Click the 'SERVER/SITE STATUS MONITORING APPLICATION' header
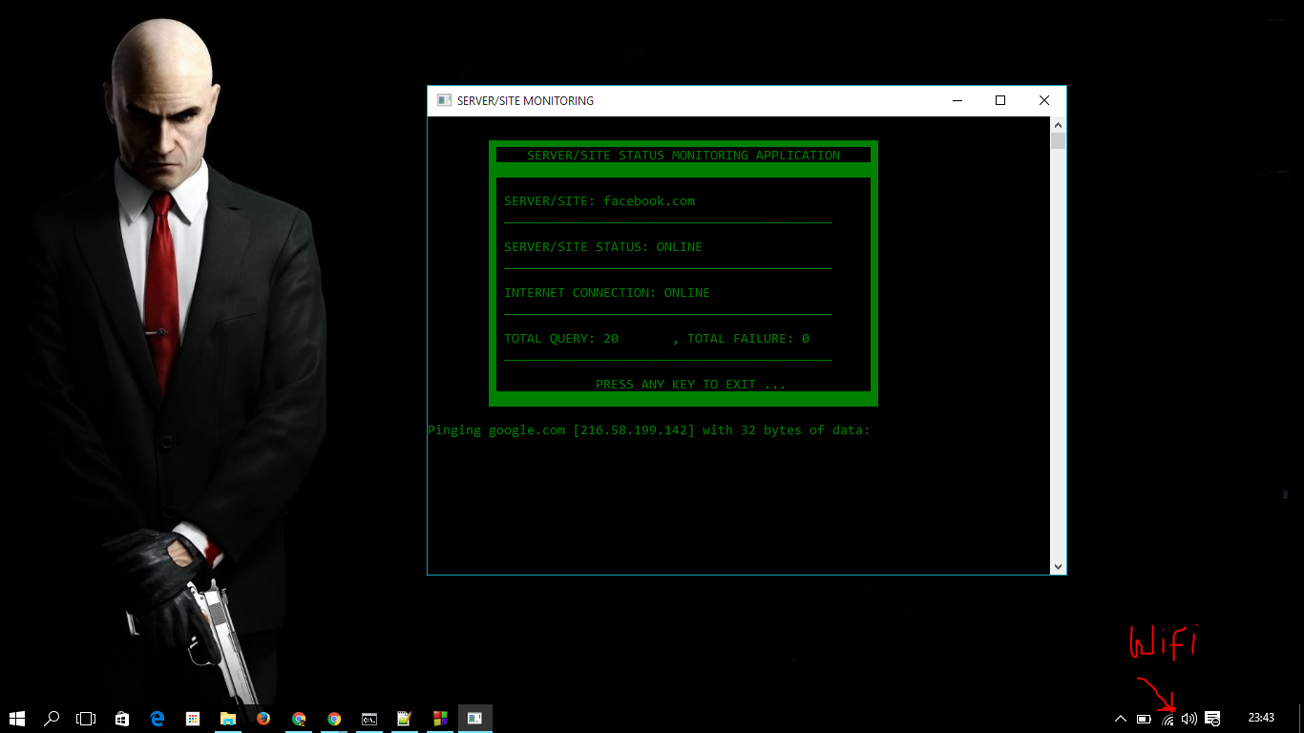This screenshot has width=1304, height=733. point(684,155)
